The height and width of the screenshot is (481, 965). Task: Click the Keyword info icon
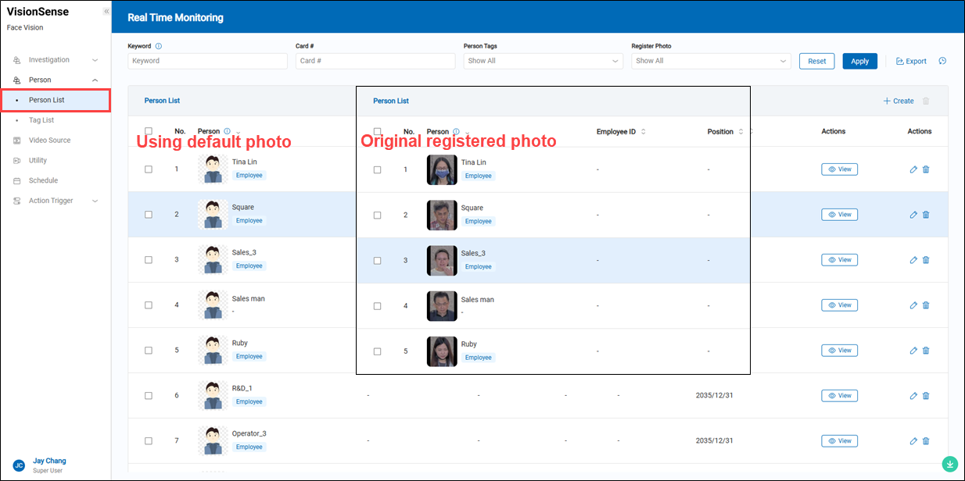pos(159,46)
